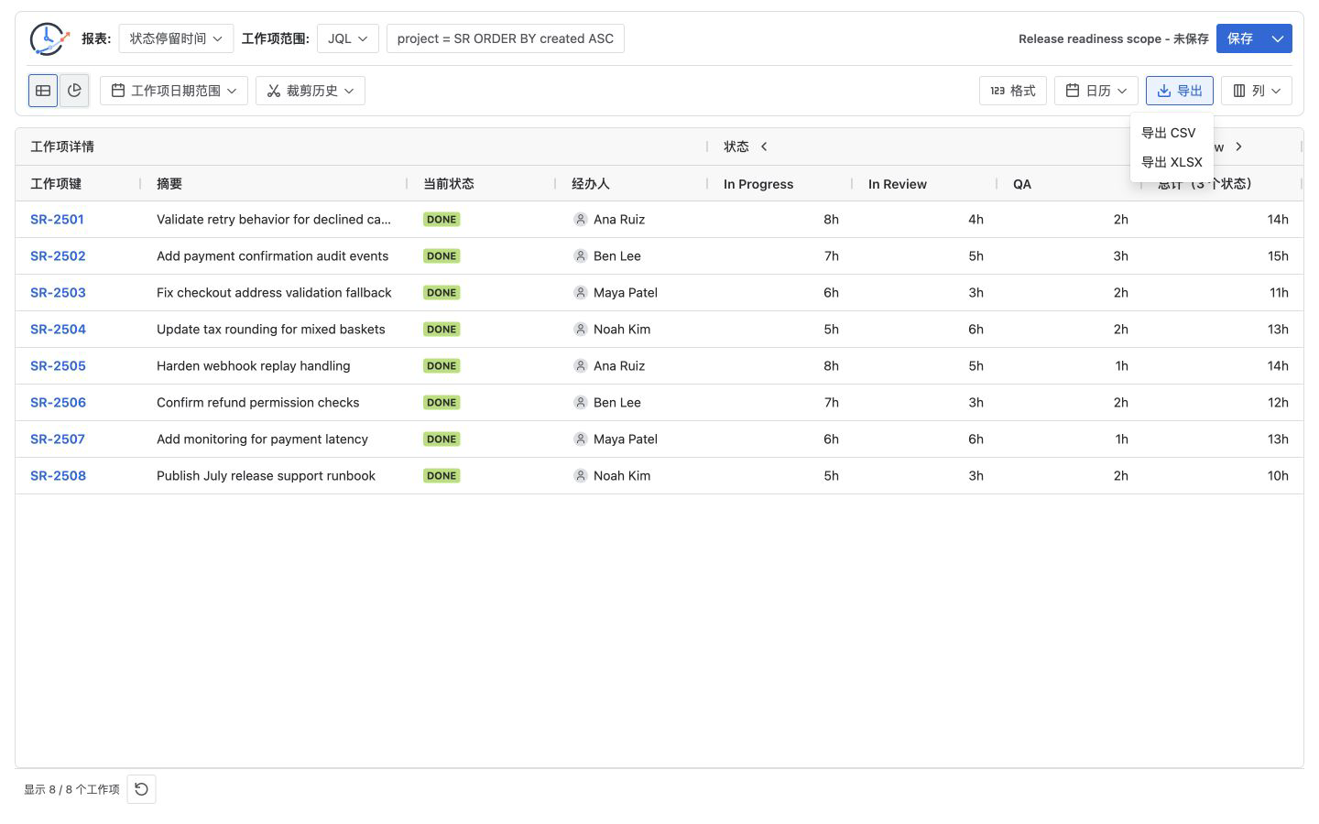This screenshot has width=1319, height=824.
Task: Click the 导出 button
Action: click(1180, 91)
